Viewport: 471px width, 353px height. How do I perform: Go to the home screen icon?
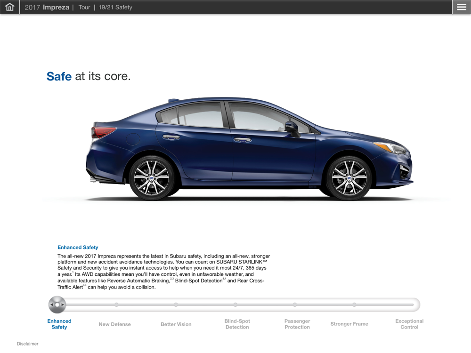(x=9, y=7)
